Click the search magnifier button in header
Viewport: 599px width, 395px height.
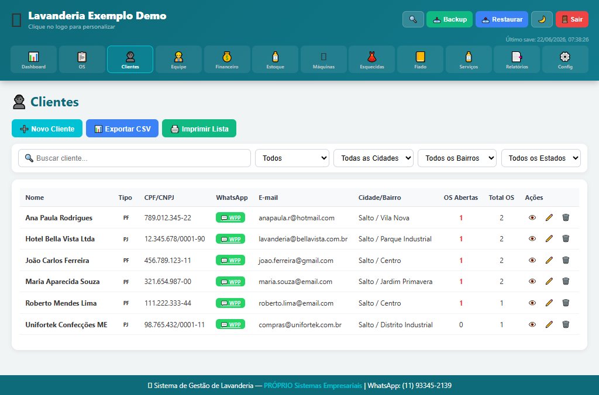point(413,19)
